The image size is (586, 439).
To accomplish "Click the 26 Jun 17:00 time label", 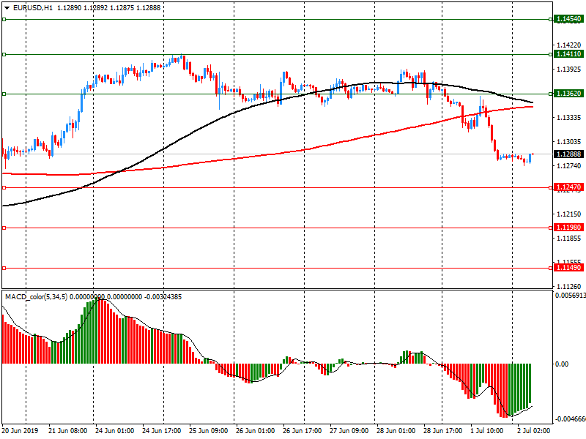I will (x=302, y=431).
